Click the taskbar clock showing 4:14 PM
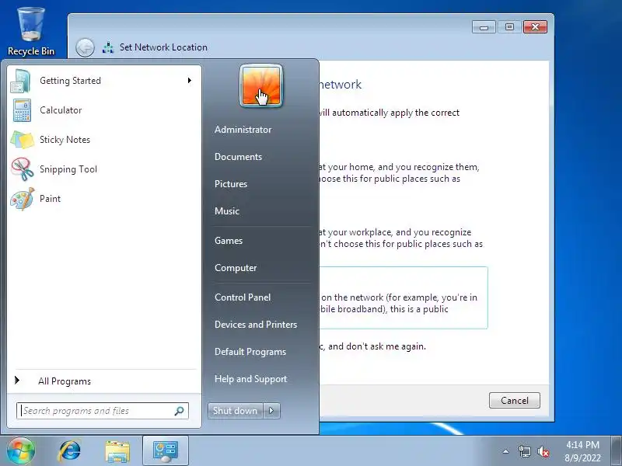 coord(582,451)
